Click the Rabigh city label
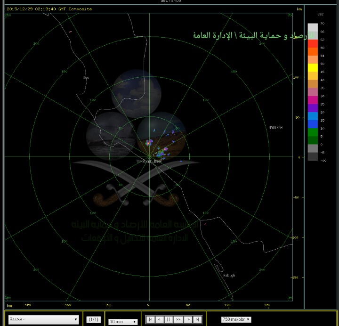Screen dimensions: 339x326 pyautogui.click(x=229, y=276)
